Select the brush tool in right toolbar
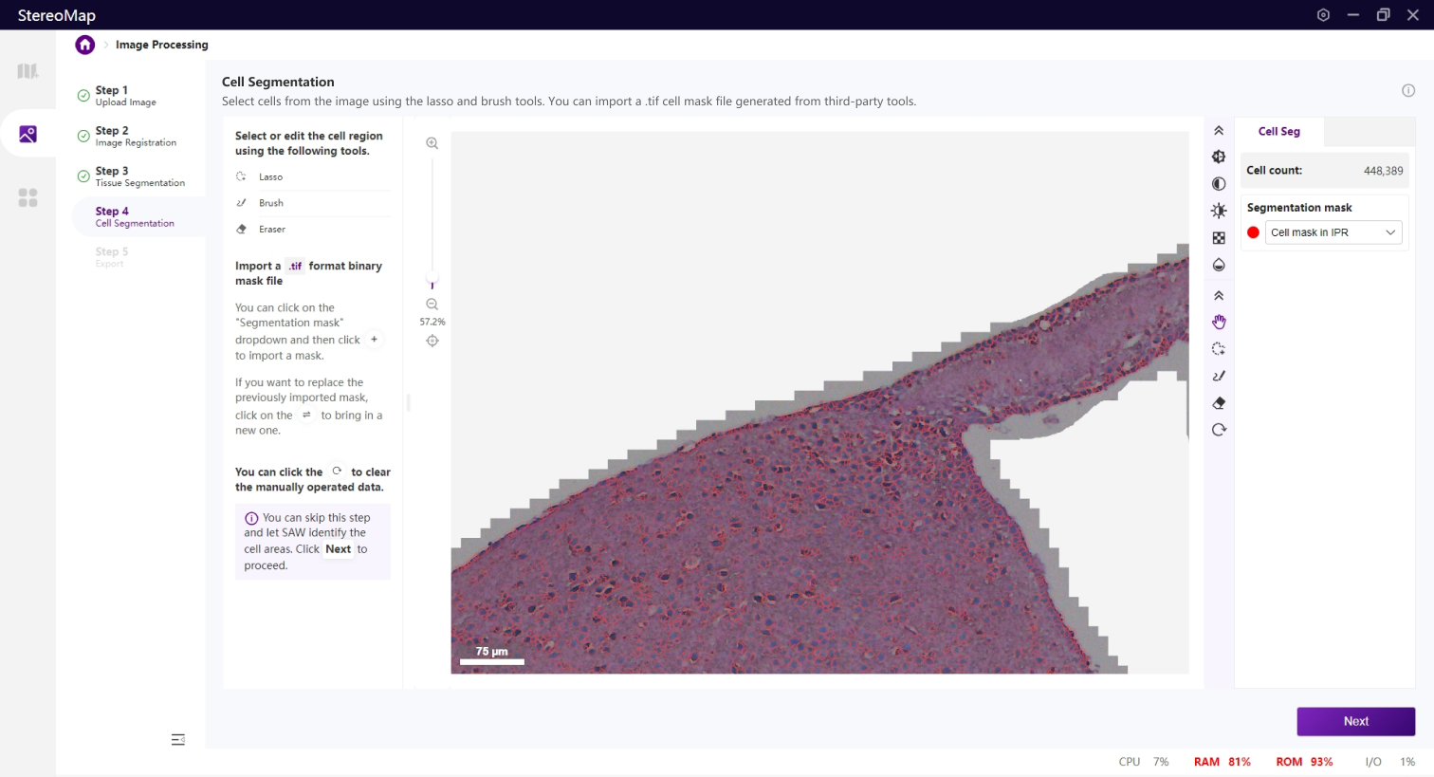Screen dimensions: 1434x777 pyautogui.click(x=1219, y=376)
